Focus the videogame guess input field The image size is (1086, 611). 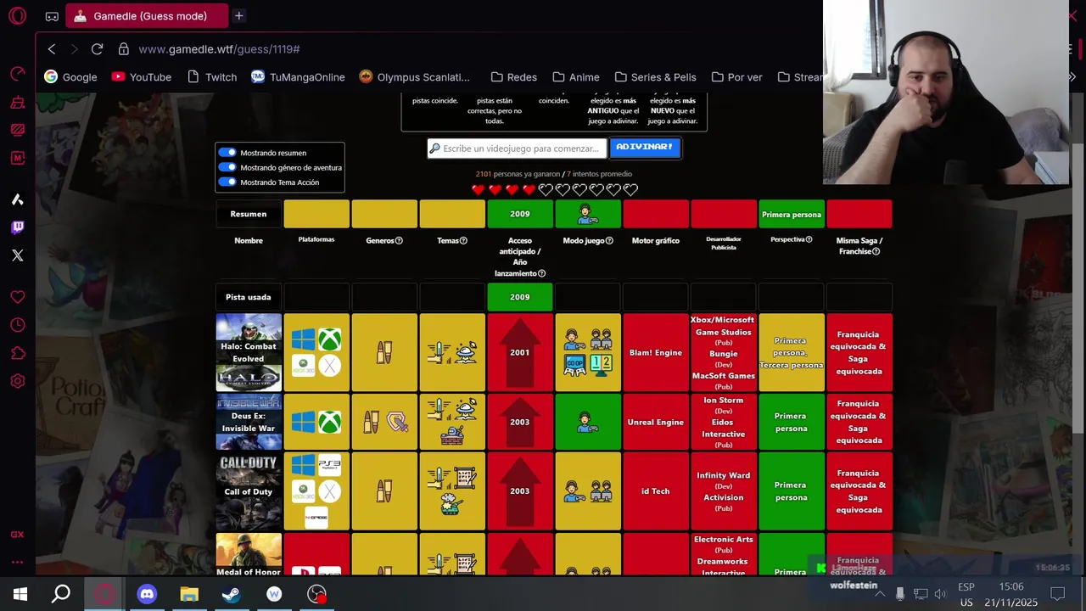pos(517,149)
